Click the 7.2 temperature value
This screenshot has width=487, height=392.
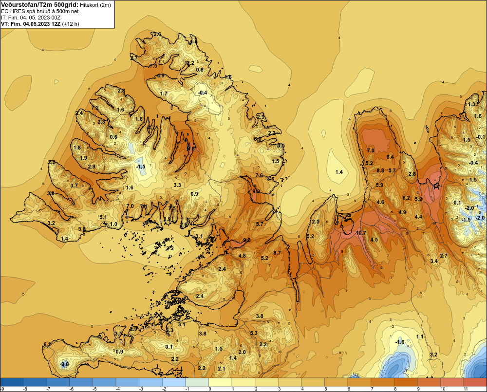[x=95, y=108]
